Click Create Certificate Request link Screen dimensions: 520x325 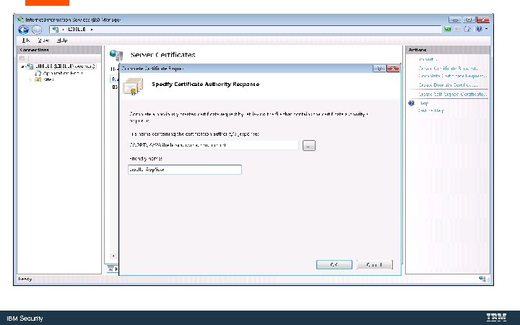pos(448,69)
